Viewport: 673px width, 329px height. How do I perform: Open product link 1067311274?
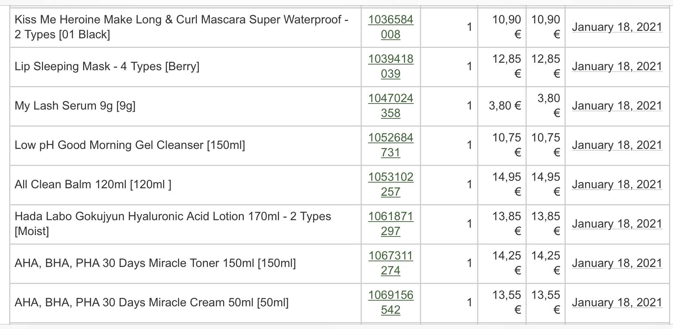point(391,263)
